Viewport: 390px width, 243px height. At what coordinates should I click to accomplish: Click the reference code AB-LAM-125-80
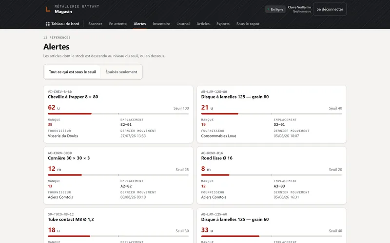coord(214,92)
